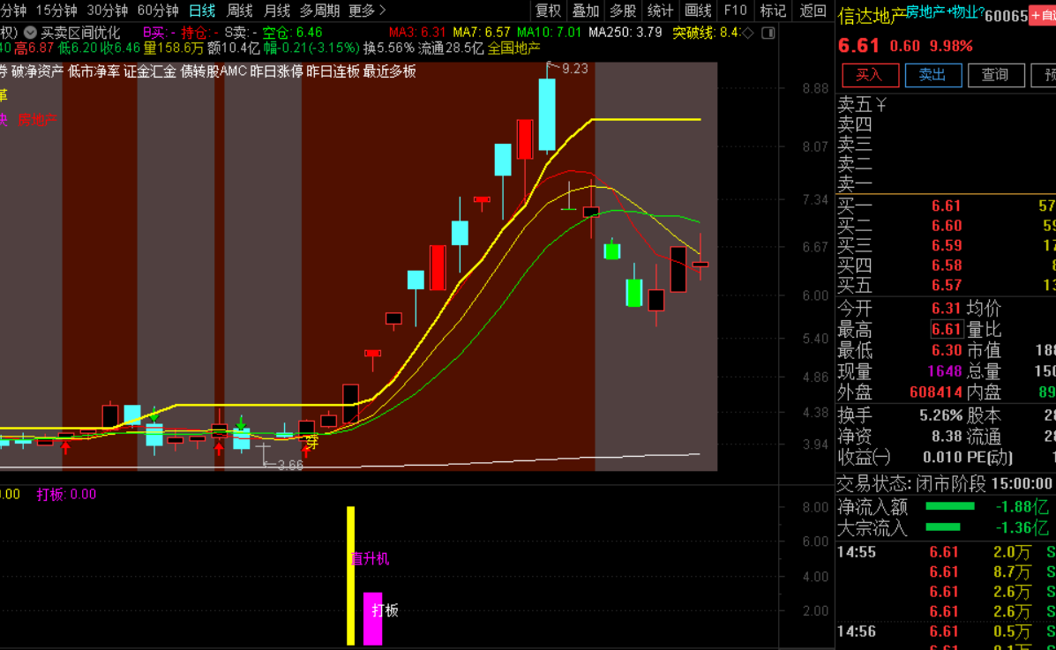This screenshot has width=1056, height=650.
Task: Open F10 company information
Action: pyautogui.click(x=735, y=11)
